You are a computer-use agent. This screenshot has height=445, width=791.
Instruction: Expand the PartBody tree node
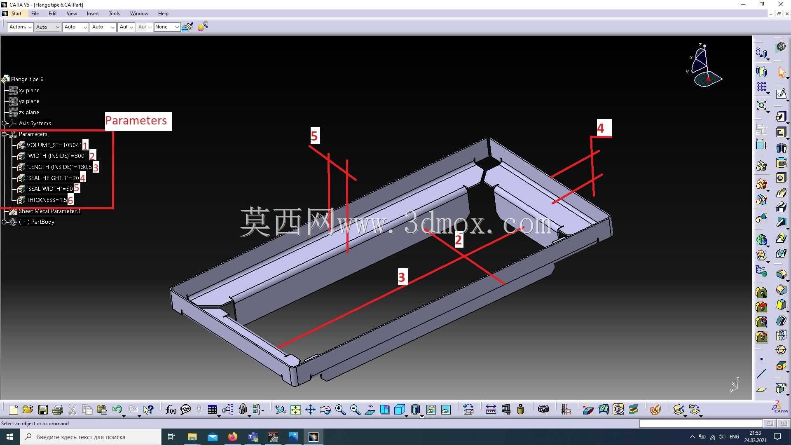[4, 222]
